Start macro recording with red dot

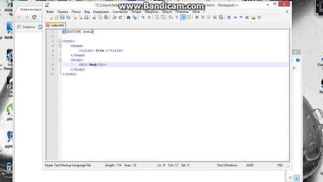(197, 18)
